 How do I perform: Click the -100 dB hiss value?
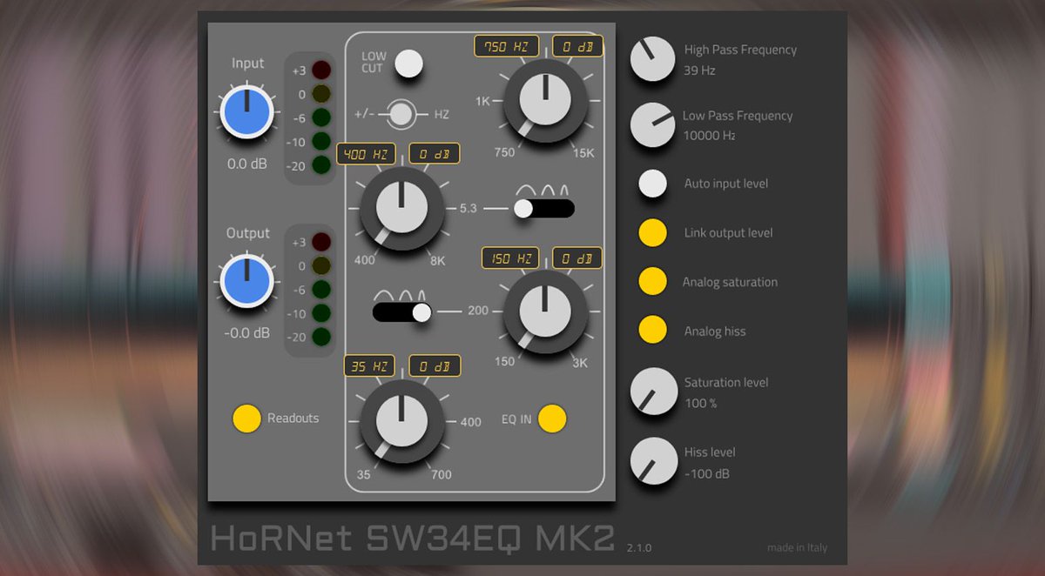[706, 474]
